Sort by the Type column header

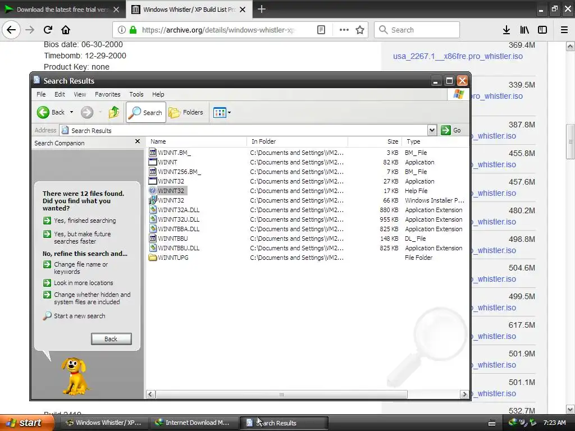tap(435, 141)
